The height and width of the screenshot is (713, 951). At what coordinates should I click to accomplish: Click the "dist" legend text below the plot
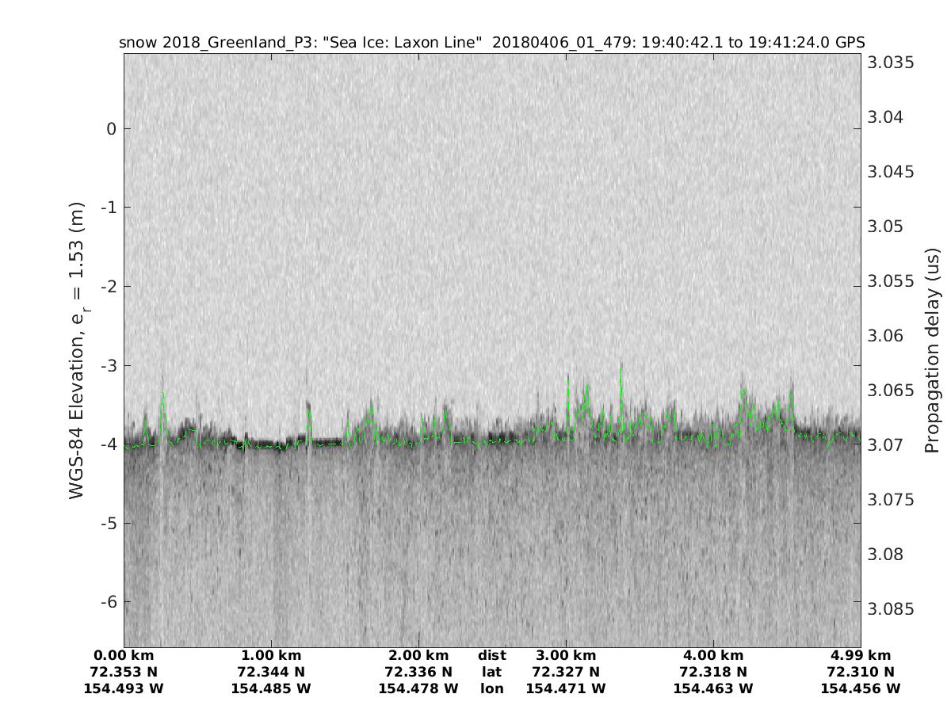(491, 655)
